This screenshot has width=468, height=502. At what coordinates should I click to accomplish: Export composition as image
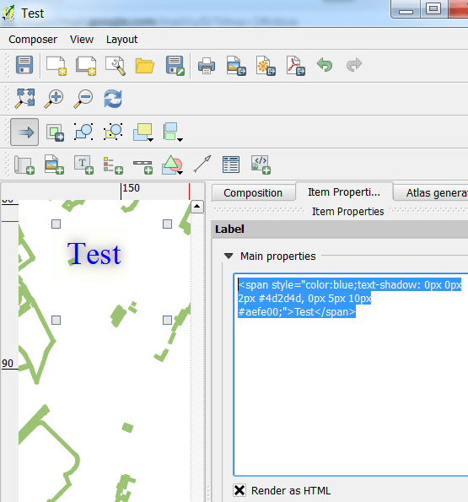[236, 66]
